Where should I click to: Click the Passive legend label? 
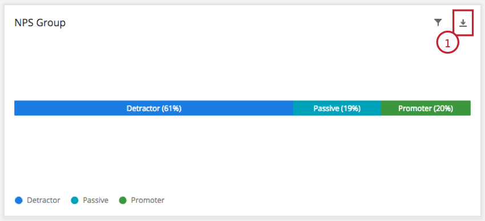click(x=96, y=200)
